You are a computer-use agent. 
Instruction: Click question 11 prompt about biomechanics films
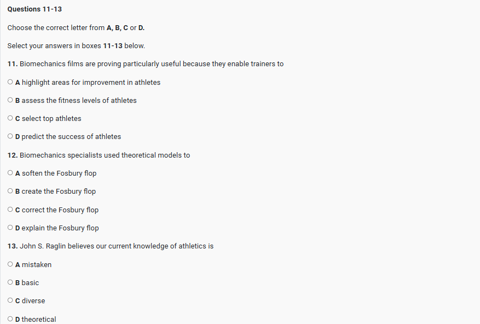coord(146,63)
